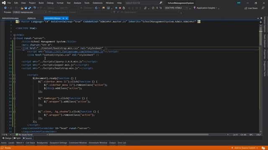Open the Window menu
Viewport: 268px width, 150px height.
click(110, 3)
